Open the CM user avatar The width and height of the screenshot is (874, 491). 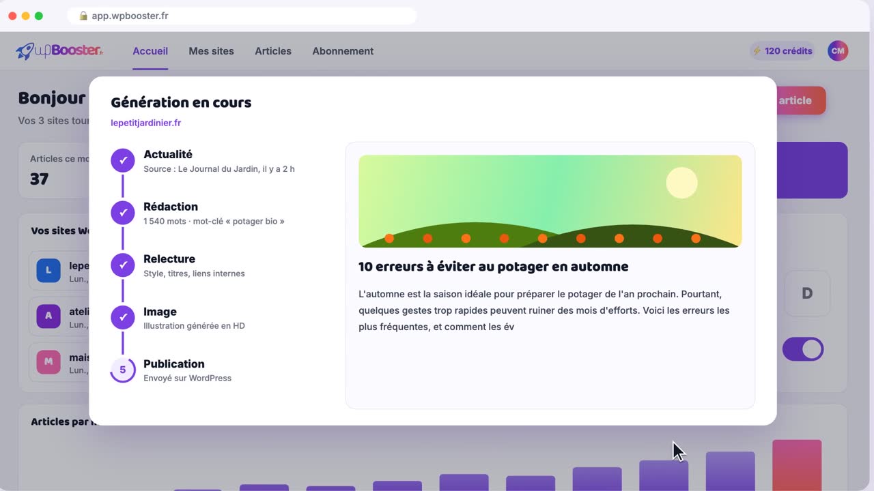click(838, 50)
